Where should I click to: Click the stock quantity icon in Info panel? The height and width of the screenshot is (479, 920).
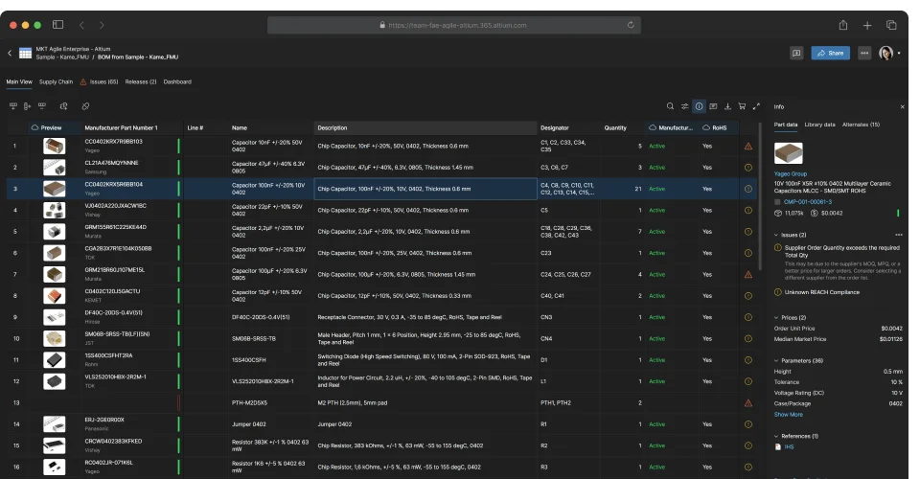tap(778, 213)
